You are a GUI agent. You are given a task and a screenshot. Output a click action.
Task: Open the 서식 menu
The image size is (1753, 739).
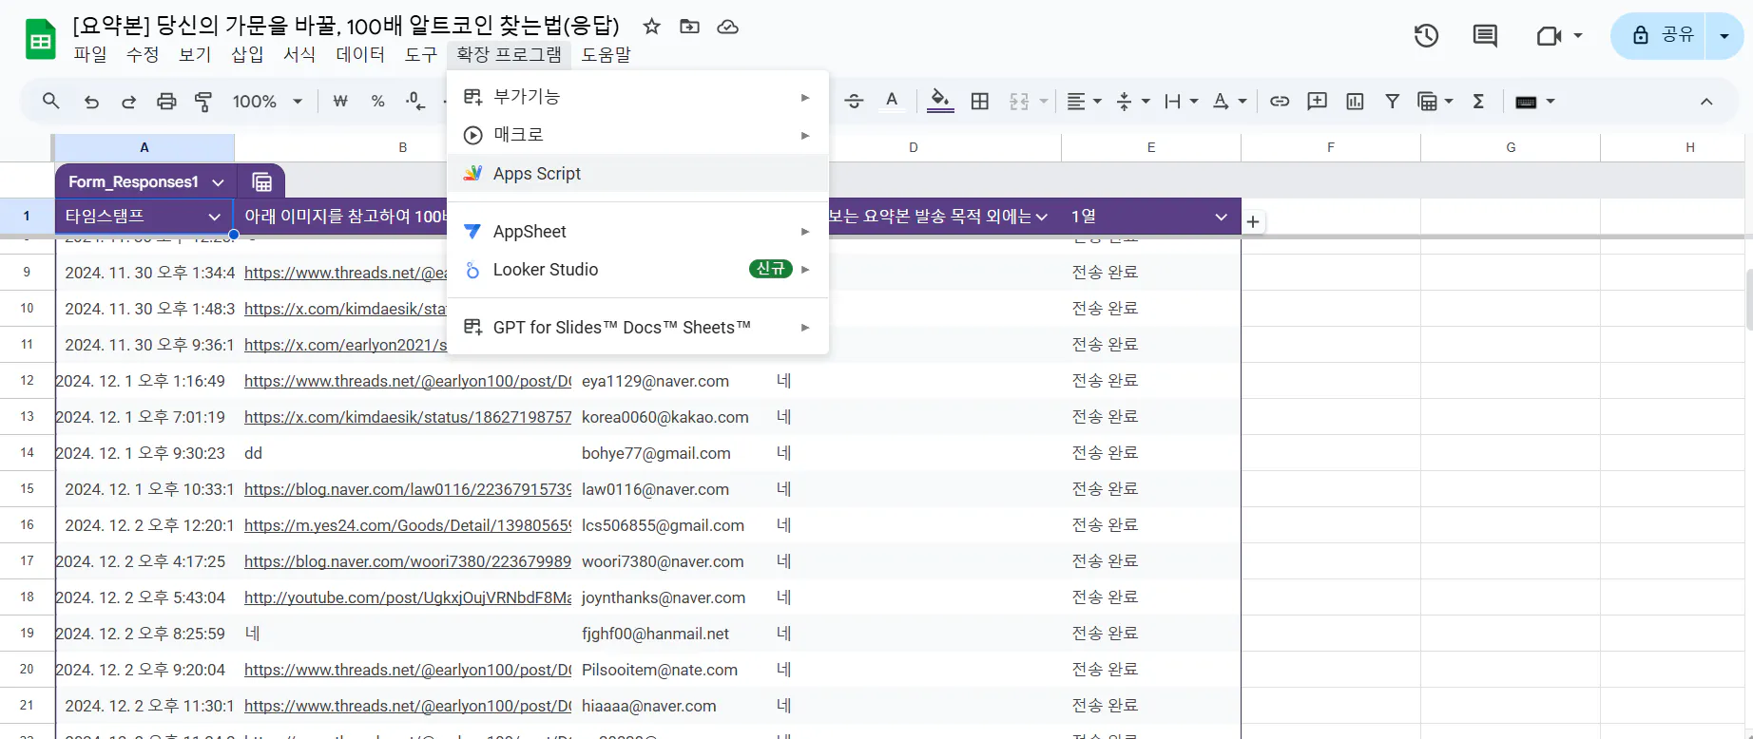pos(299,54)
